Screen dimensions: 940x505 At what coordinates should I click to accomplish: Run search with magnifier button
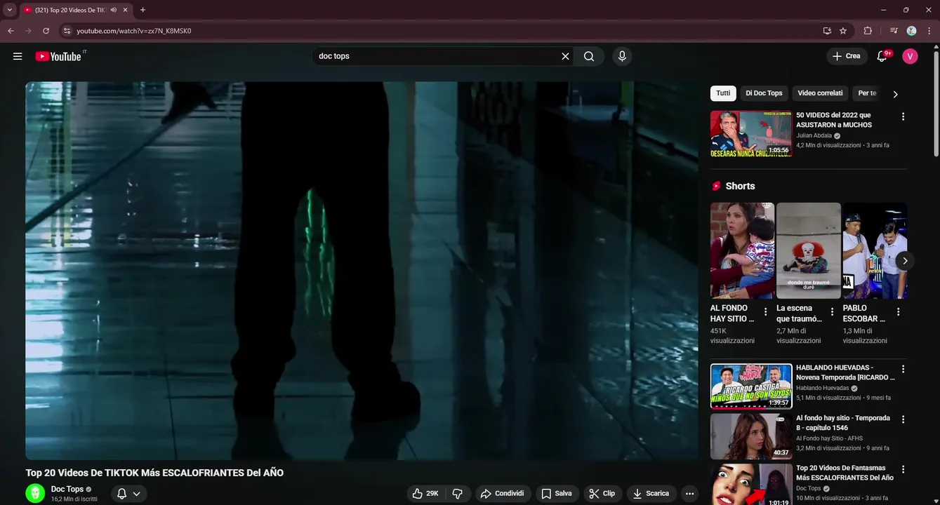coord(589,56)
